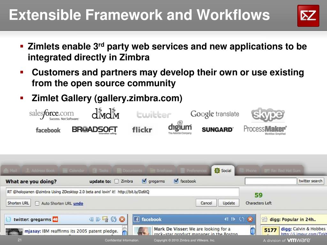Click mjasay avatar thumbnail
The image size is (327, 245).
click(14, 232)
